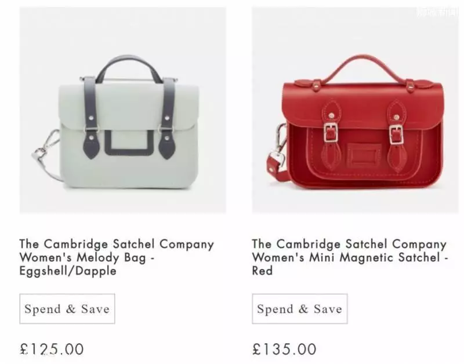The width and height of the screenshot is (464, 364).
Task: Click Spend & Save under the red satchel
Action: tap(300, 309)
